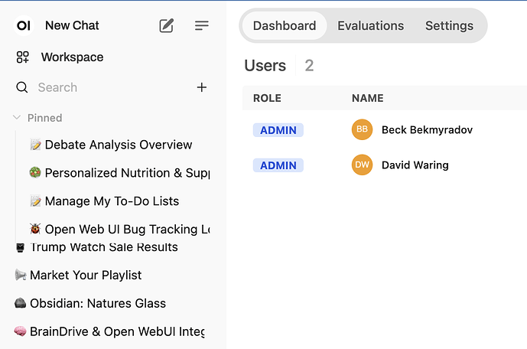This screenshot has width=527, height=349.
Task: Click the Open WebUI logo icon
Action: tap(24, 25)
